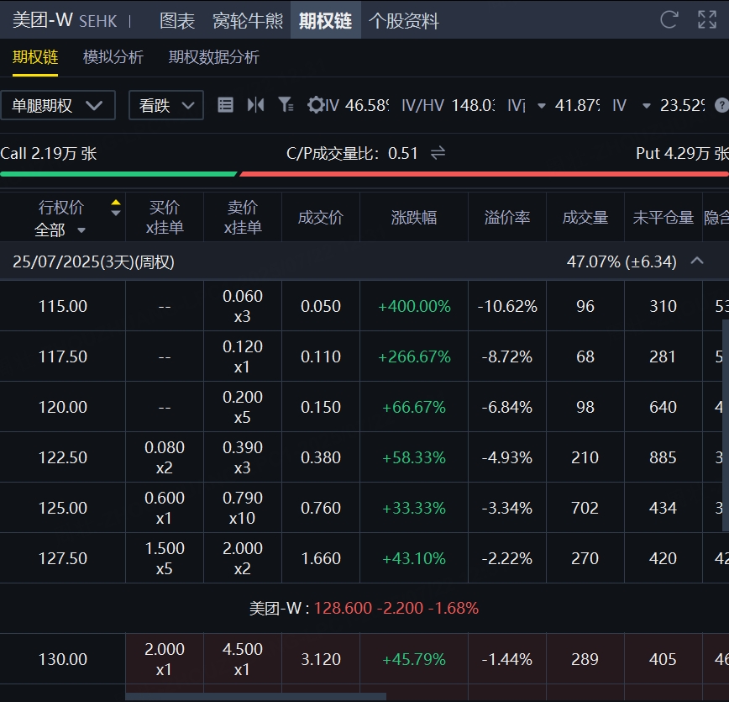Open the option chain settings gear

pyautogui.click(x=315, y=105)
